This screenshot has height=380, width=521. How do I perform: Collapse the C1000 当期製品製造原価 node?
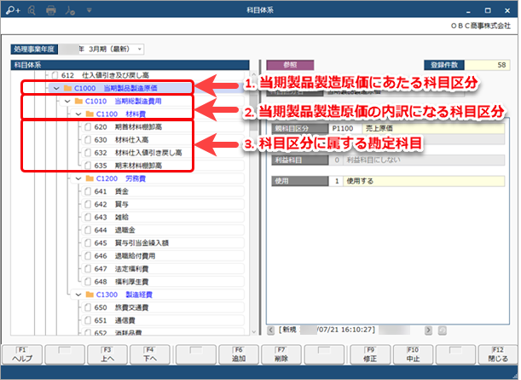point(56,88)
